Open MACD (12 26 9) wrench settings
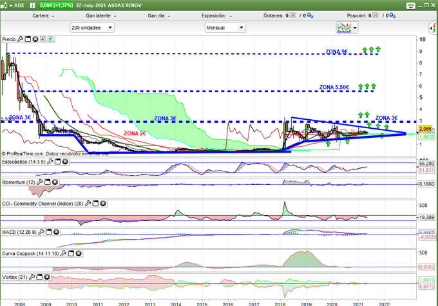The height and width of the screenshot is (306, 438). tap(41, 232)
